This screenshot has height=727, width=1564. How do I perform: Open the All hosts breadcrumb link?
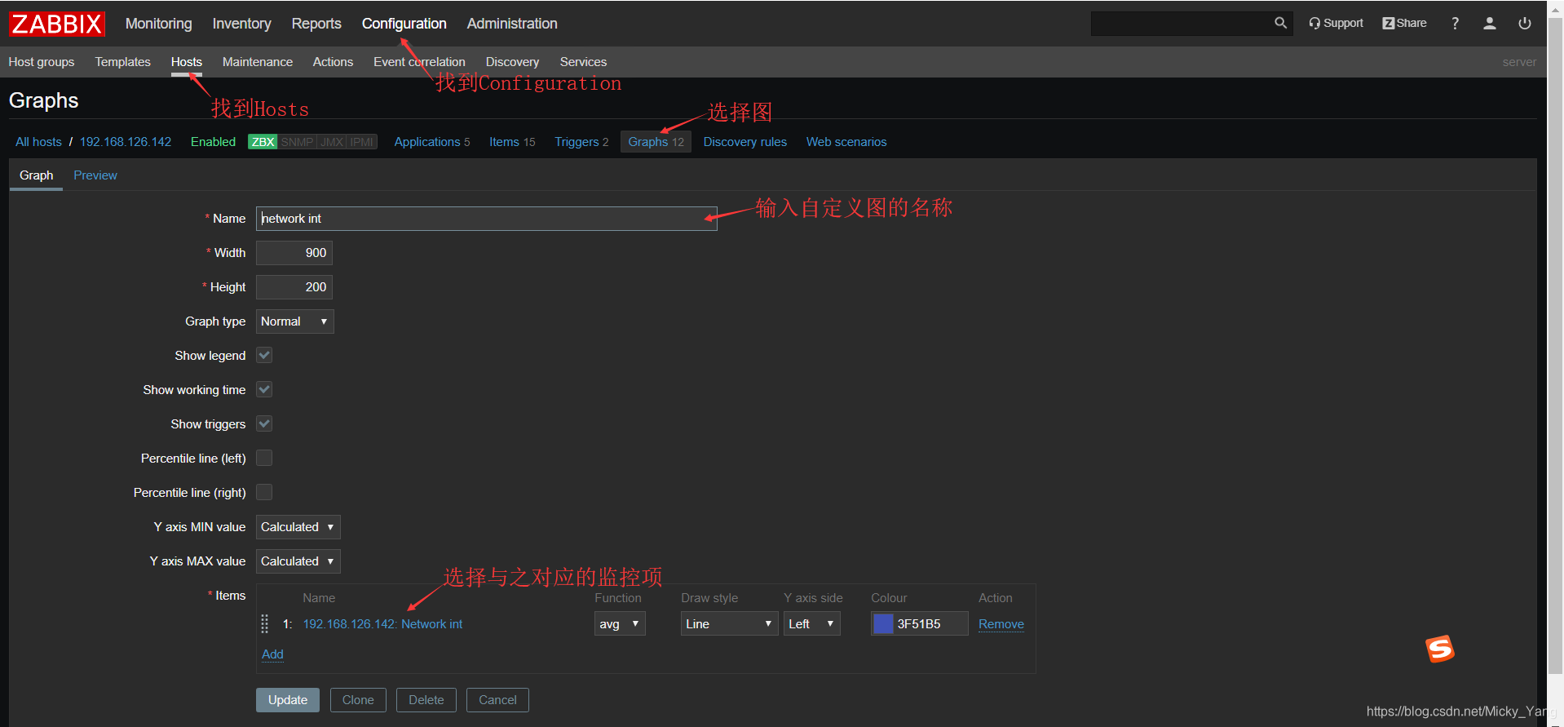(x=38, y=142)
